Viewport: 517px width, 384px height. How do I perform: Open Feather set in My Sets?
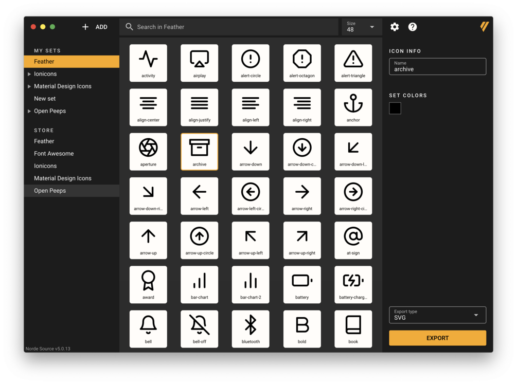coord(72,62)
